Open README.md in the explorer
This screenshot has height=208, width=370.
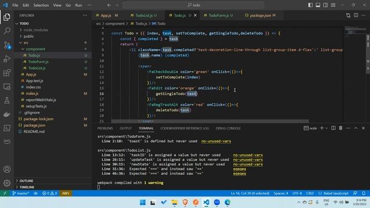34,132
